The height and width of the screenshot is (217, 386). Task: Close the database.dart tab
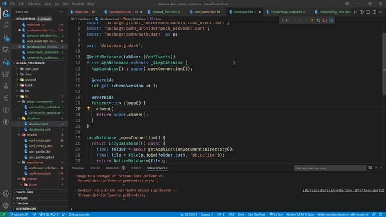tap(259, 12)
